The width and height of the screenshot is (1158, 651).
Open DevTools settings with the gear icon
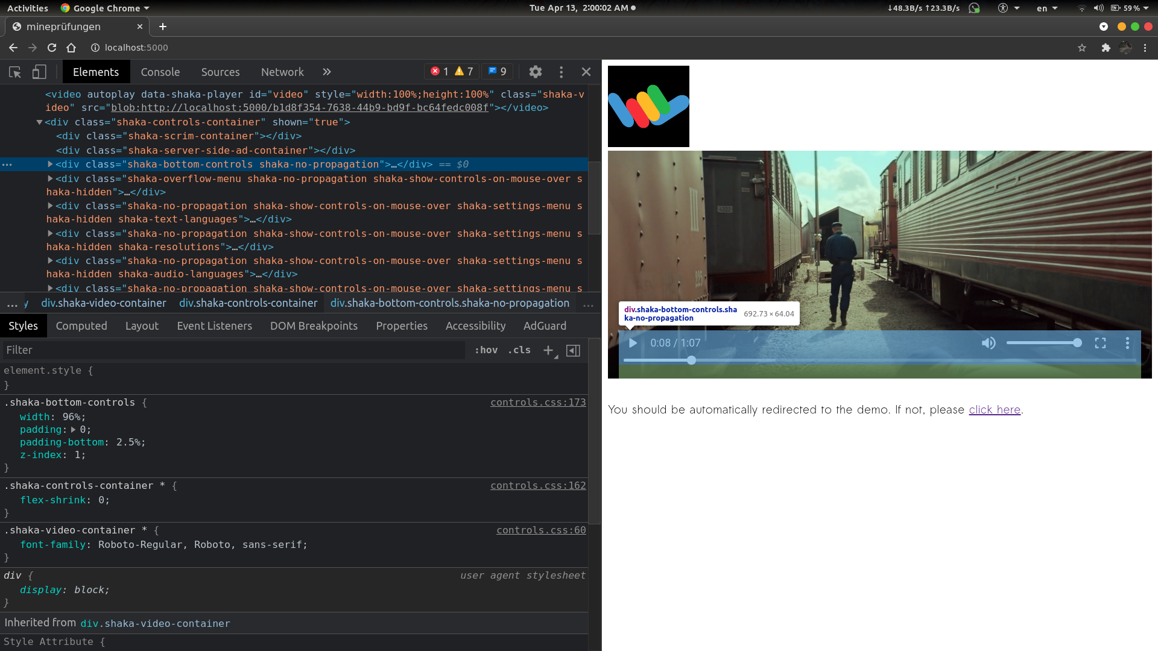click(535, 72)
